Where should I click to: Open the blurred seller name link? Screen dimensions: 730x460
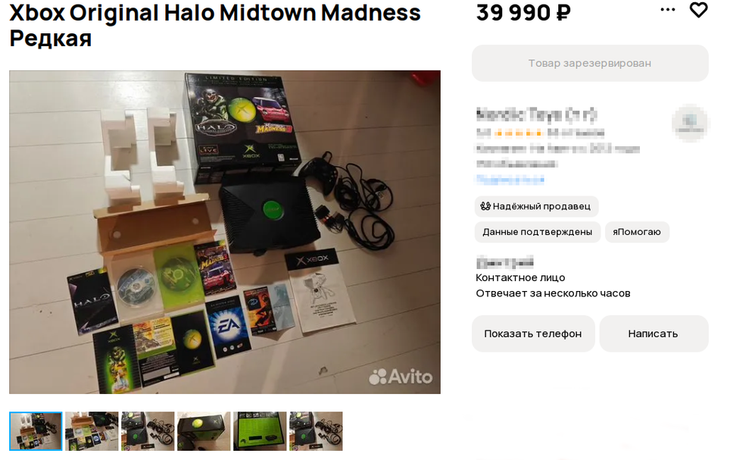pyautogui.click(x=536, y=114)
